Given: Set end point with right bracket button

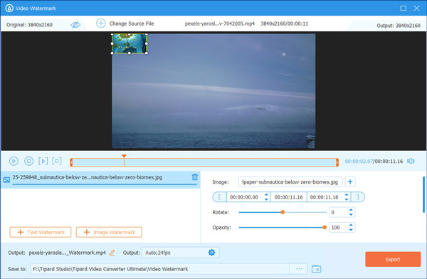Looking at the screenshot, I should click(x=358, y=197).
